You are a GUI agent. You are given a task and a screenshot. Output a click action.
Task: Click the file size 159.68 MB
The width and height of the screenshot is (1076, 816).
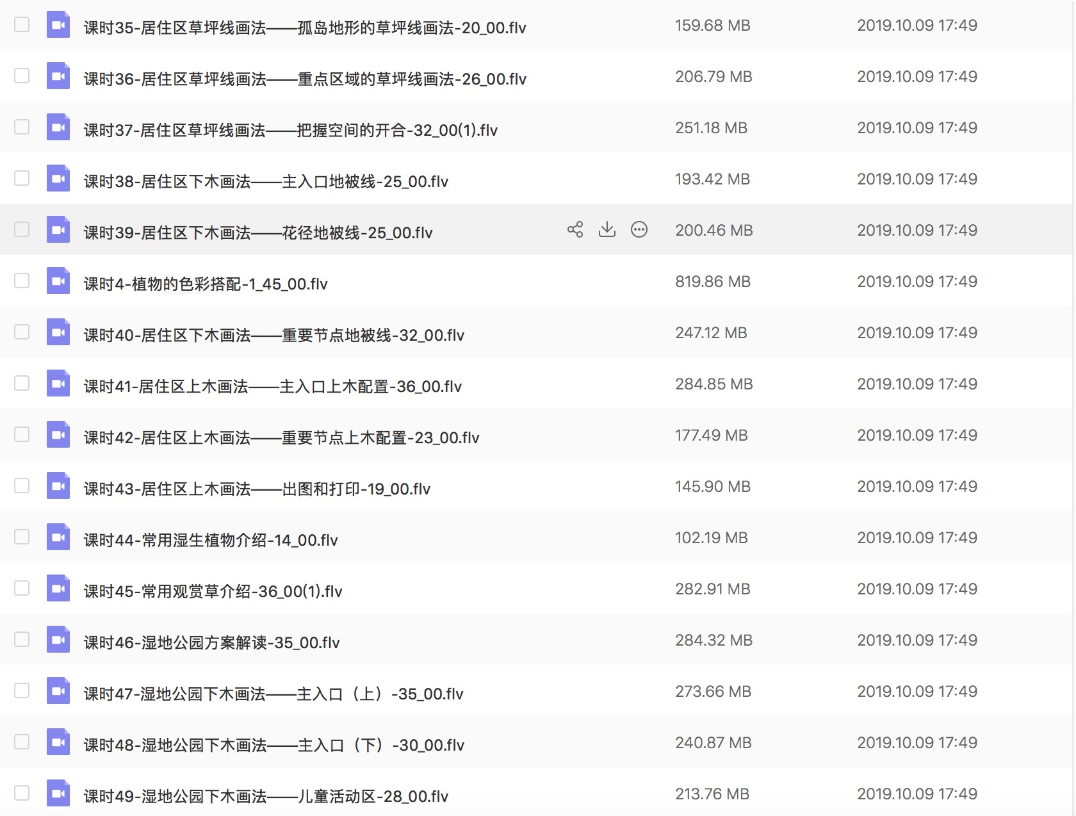pyautogui.click(x=713, y=25)
